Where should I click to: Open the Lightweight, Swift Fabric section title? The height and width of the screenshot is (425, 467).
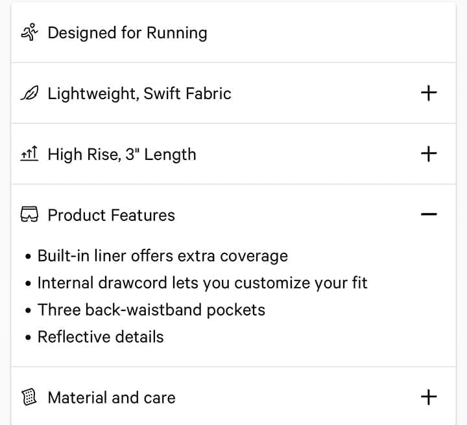(139, 94)
